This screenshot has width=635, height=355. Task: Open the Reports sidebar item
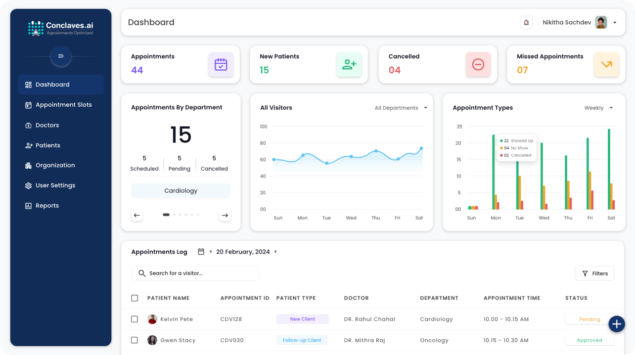[47, 206]
